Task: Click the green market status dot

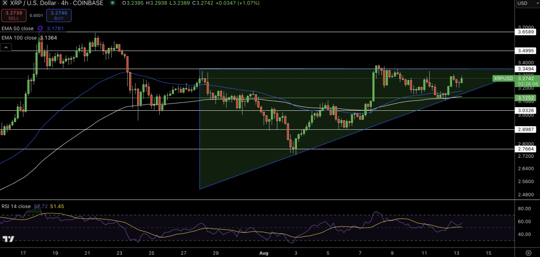Action: coord(112,3)
